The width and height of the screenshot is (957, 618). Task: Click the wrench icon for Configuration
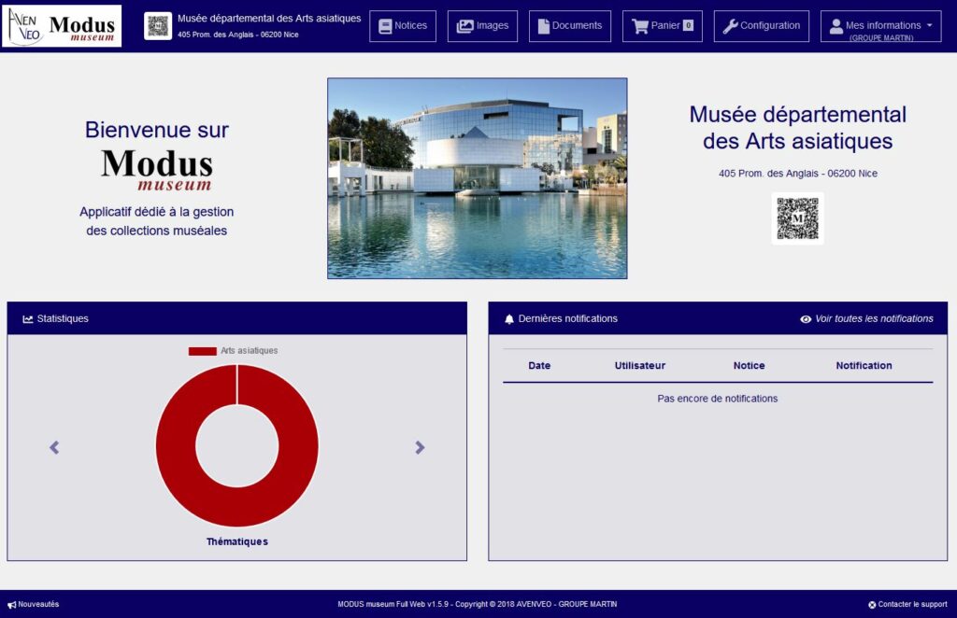point(731,26)
